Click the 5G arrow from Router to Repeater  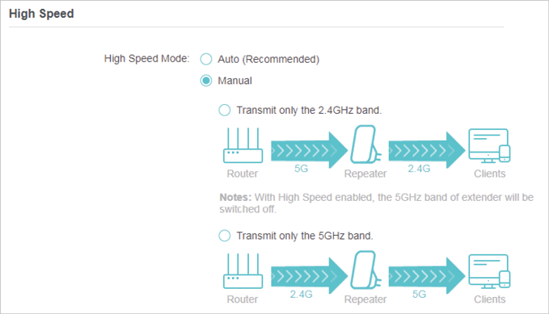point(309,150)
